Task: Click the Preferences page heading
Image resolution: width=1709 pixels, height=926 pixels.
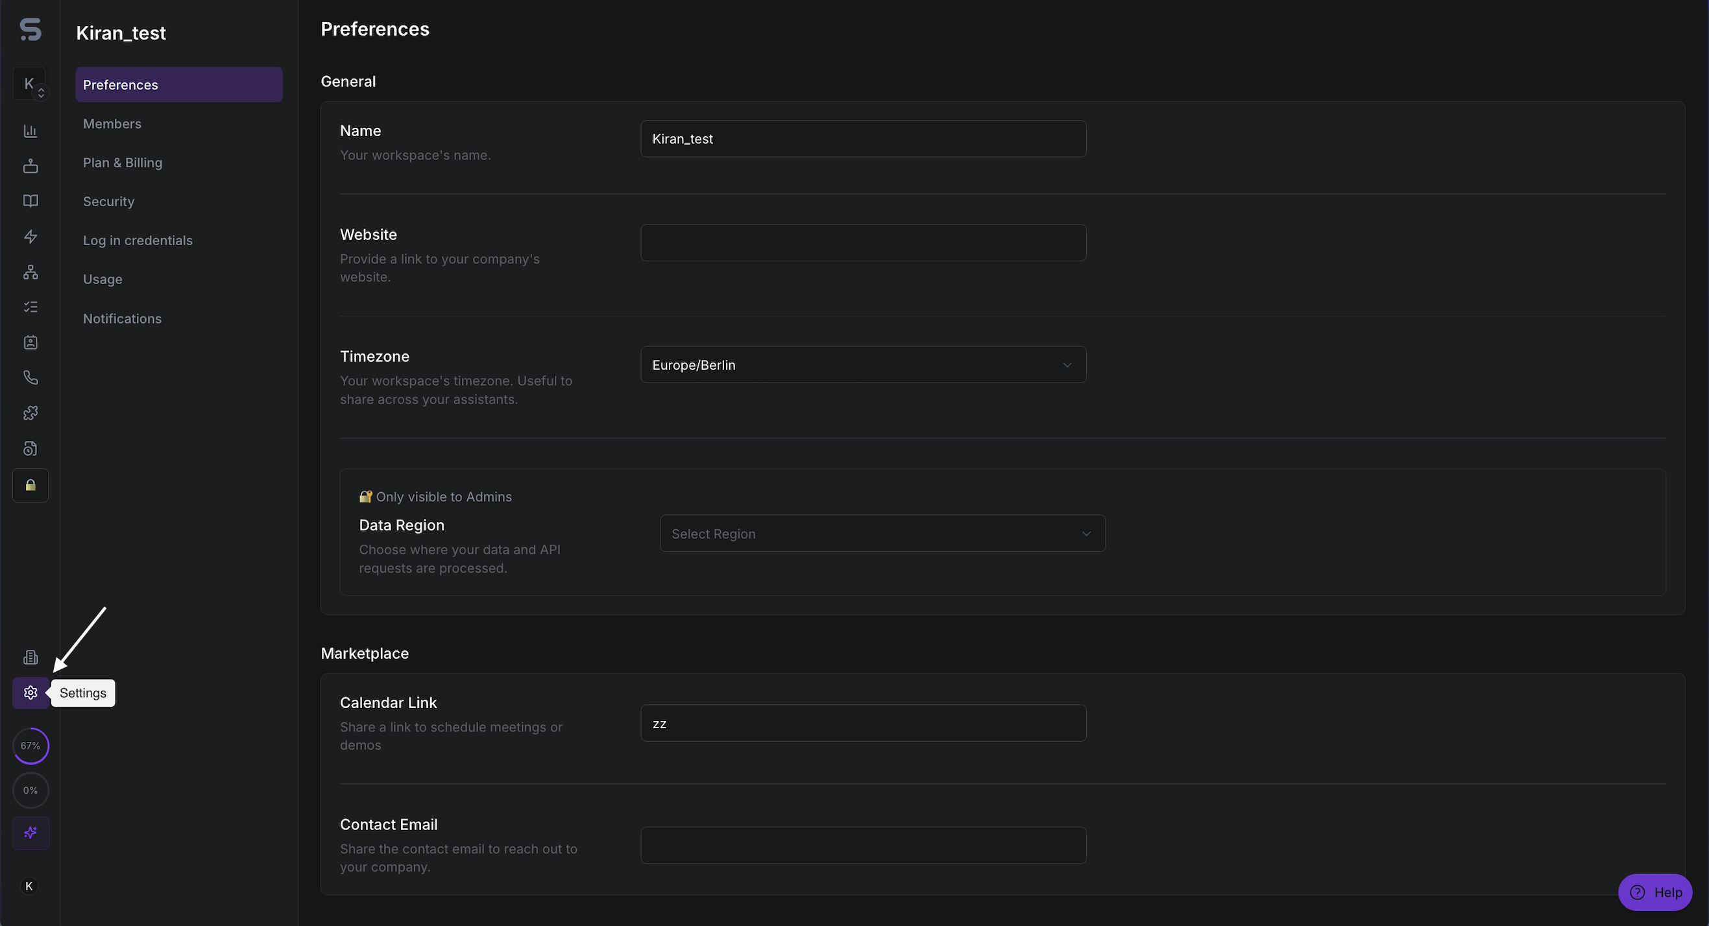Action: click(375, 29)
